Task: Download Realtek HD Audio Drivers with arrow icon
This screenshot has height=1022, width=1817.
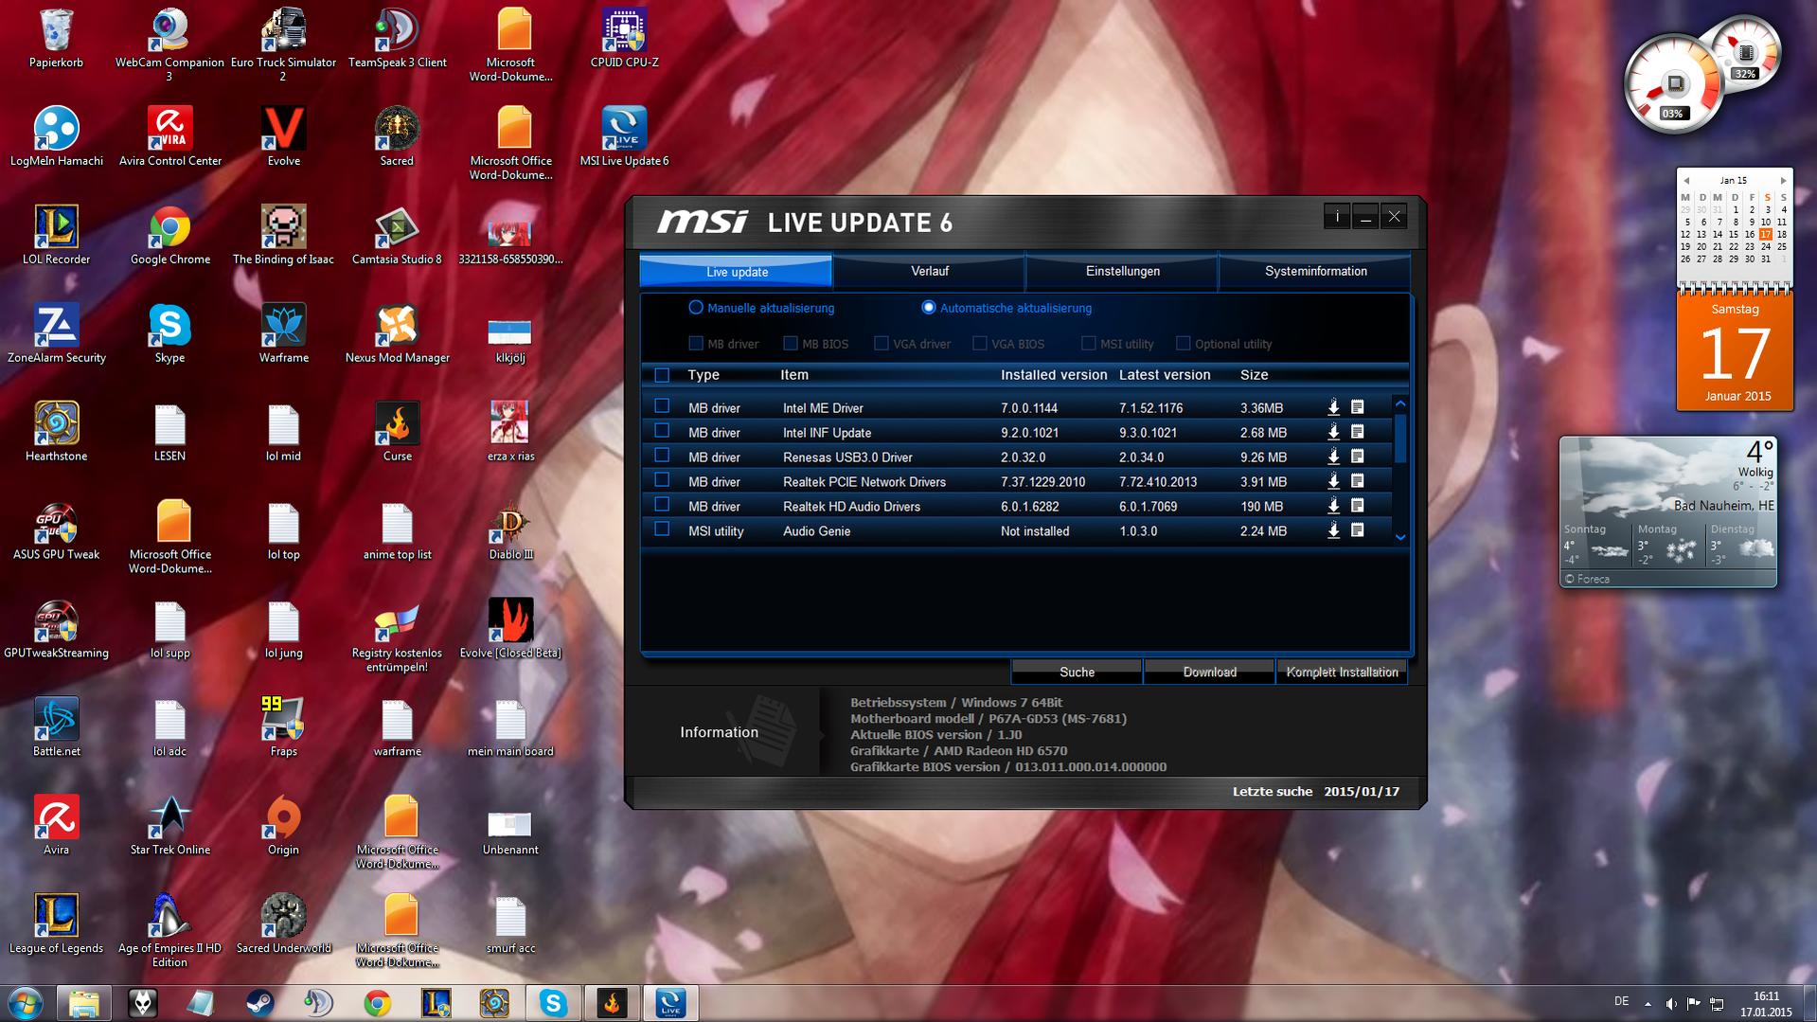Action: [1333, 506]
